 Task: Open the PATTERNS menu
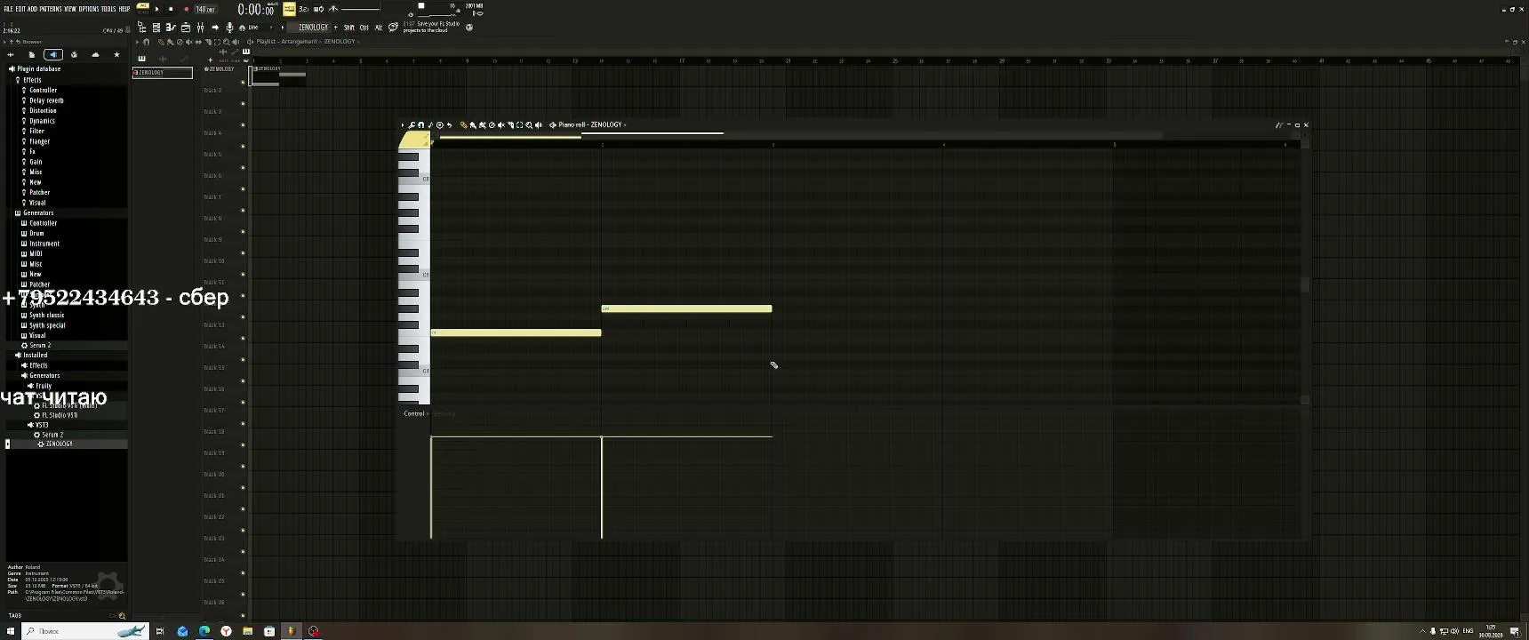point(51,9)
